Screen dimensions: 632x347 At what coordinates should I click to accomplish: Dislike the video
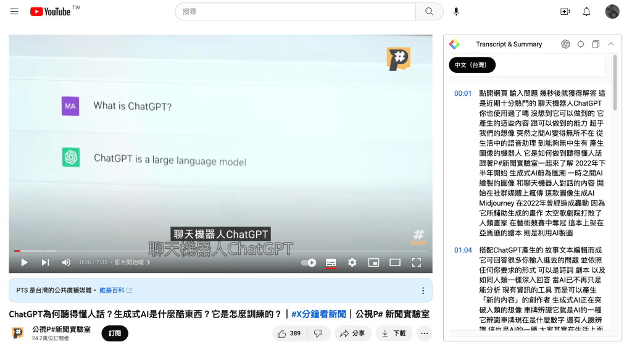318,333
